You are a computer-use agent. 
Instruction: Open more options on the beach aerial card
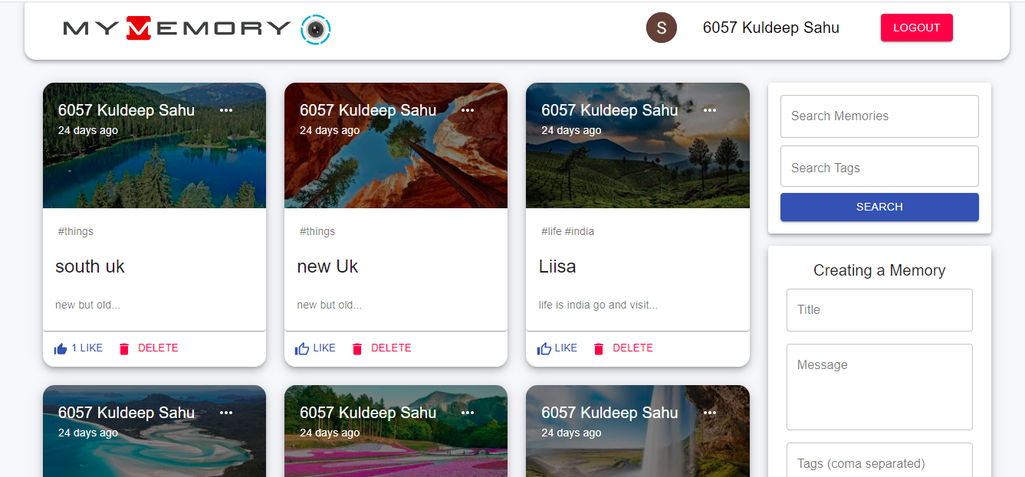click(x=226, y=413)
